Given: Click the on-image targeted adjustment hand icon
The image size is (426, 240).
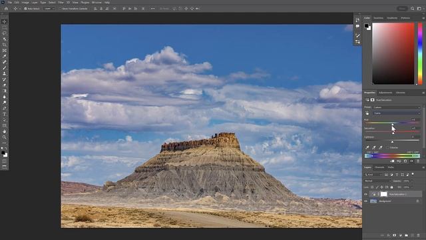Looking at the screenshot, I should [367, 113].
